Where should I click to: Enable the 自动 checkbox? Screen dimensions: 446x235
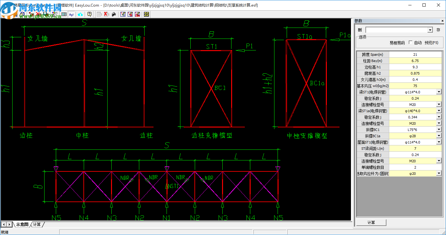click(x=411, y=43)
